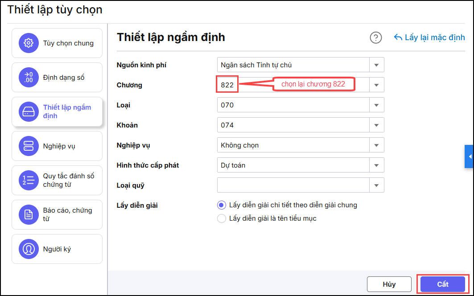Open the Báo cáo, chứng từ section
Screen dimensions: 474x296
tap(57, 215)
